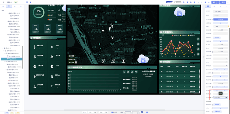Click plus in the 地图弹窗 row

coord(220,41)
